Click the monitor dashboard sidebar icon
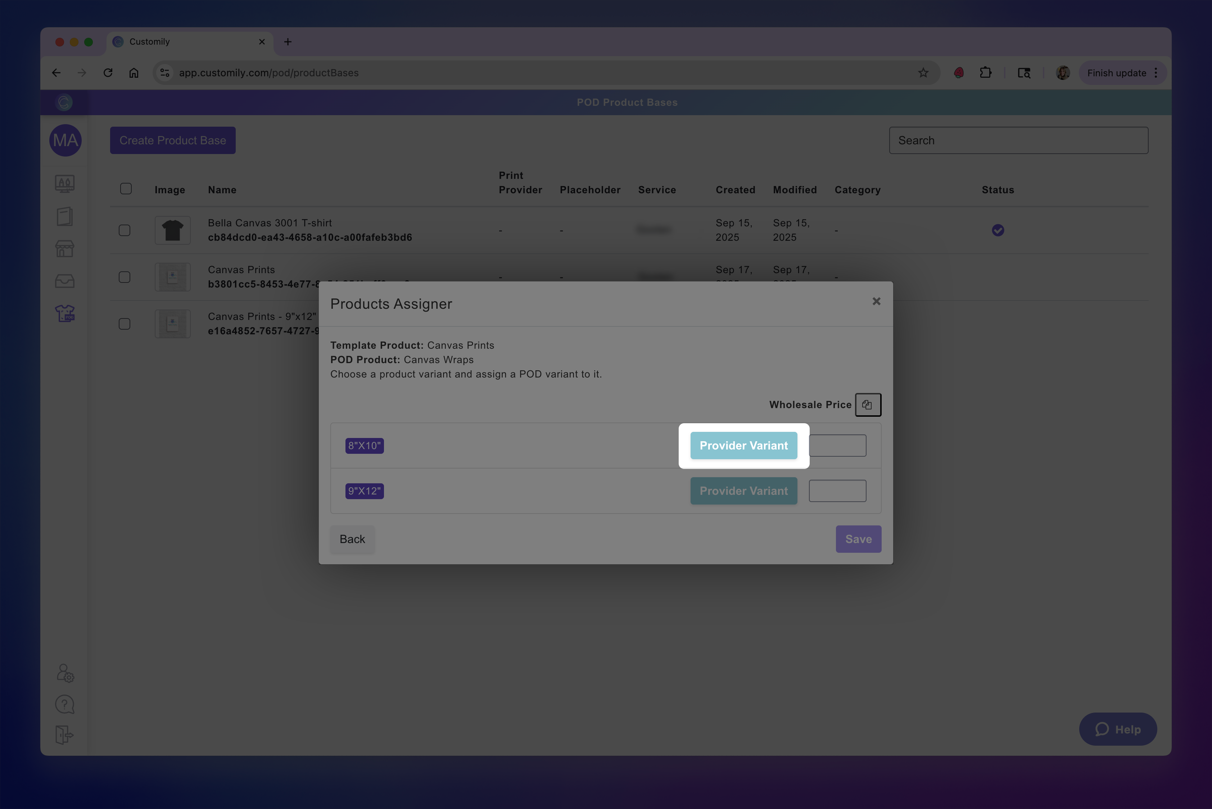Viewport: 1212px width, 809px height. [x=65, y=184]
